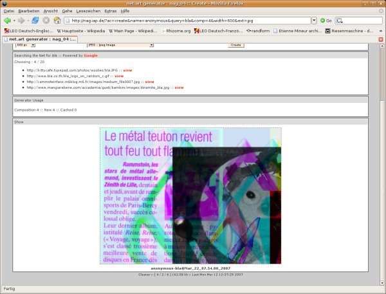Click the Google search engine icon

tap(340, 21)
